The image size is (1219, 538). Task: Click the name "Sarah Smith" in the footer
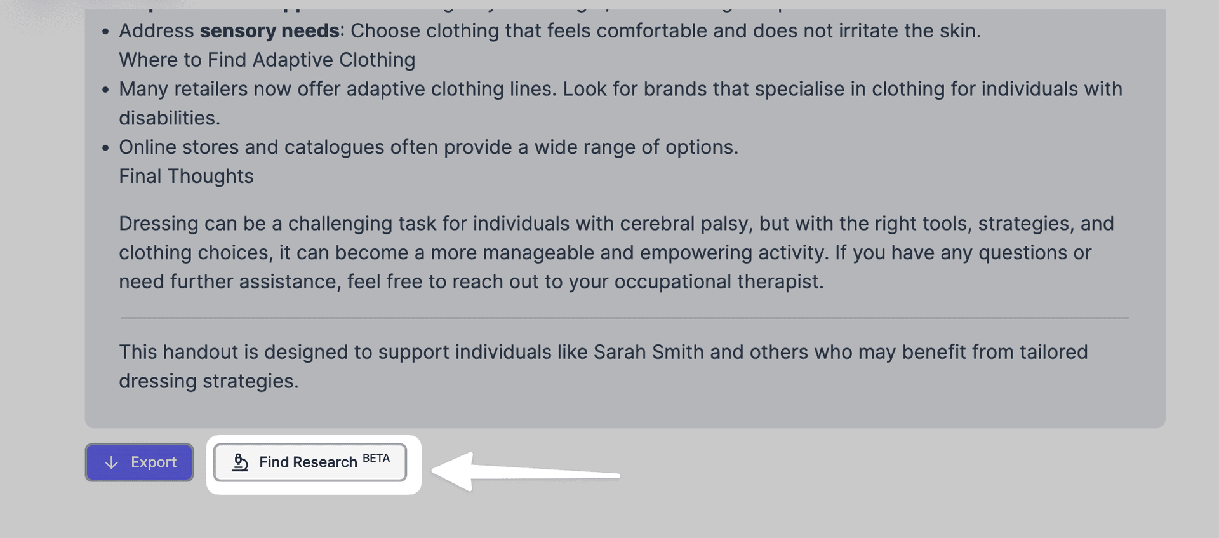click(x=648, y=352)
